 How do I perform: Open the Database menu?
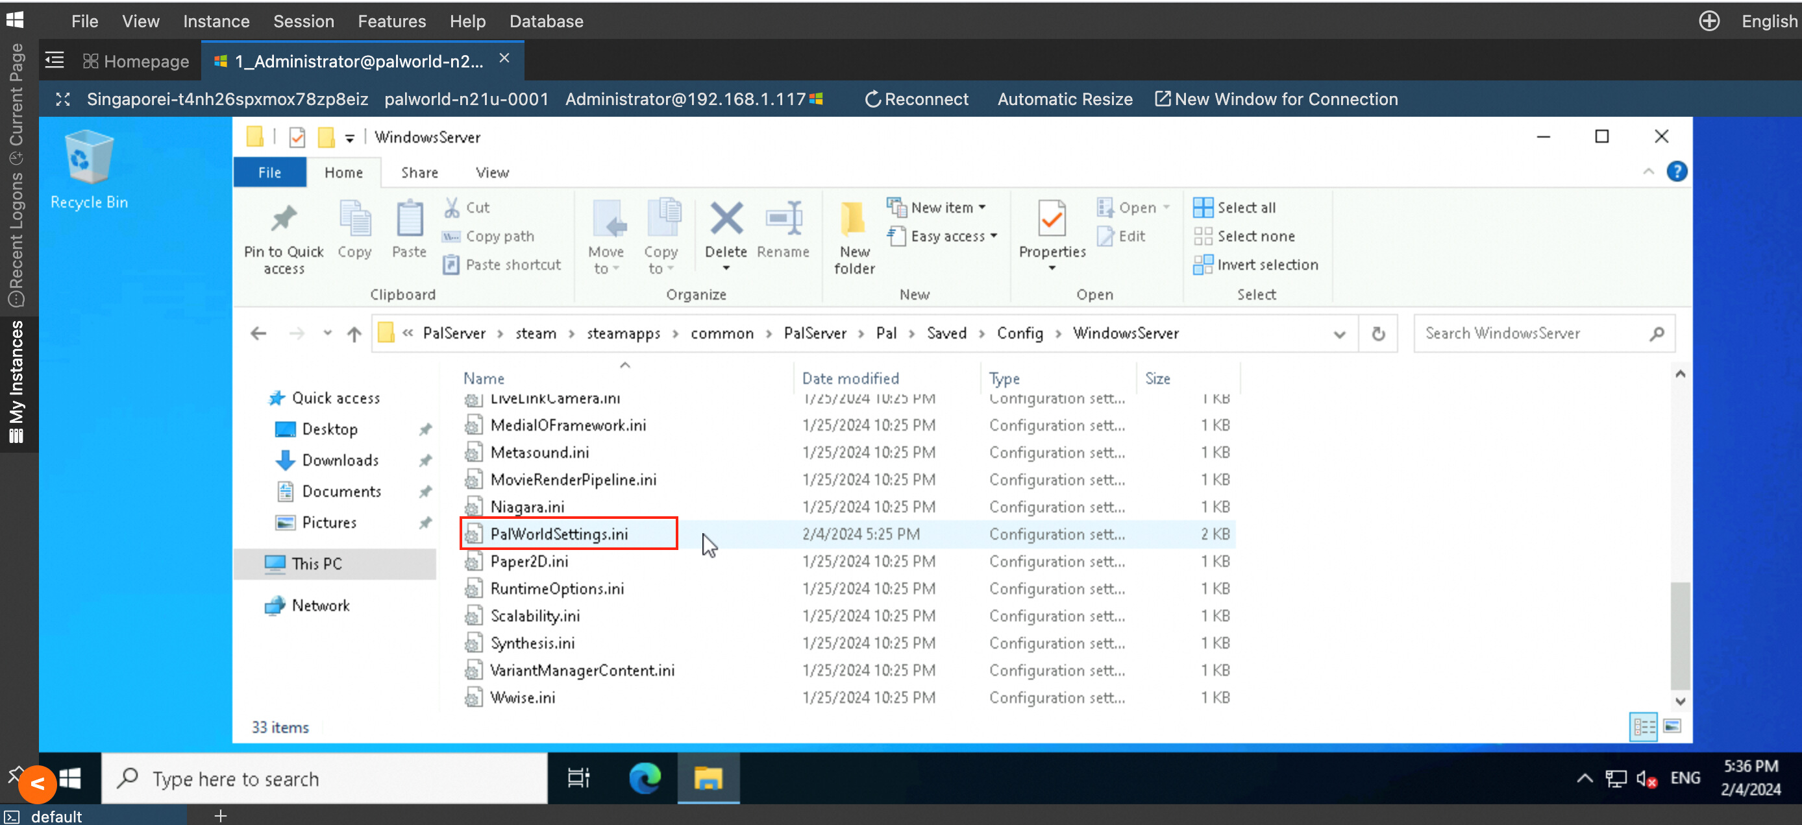[x=546, y=21]
